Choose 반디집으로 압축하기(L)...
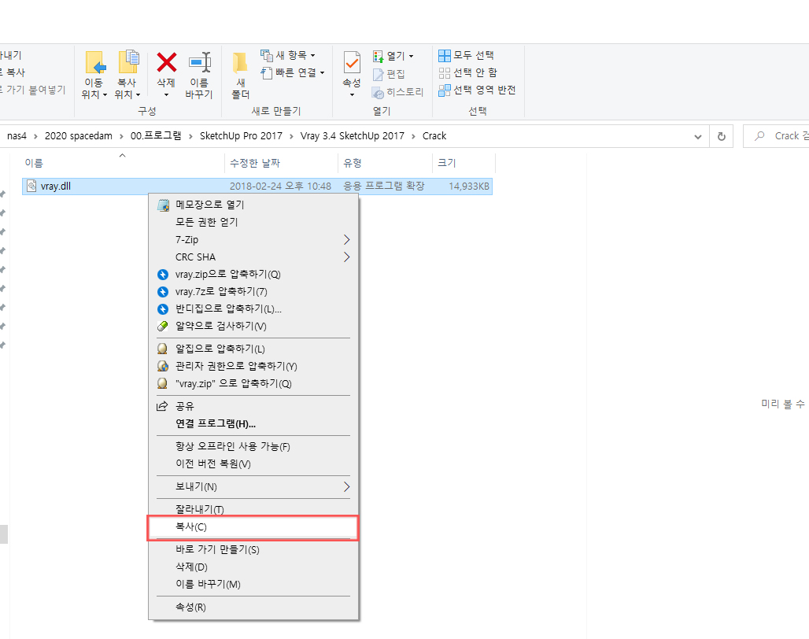The image size is (809, 639). pos(253,309)
